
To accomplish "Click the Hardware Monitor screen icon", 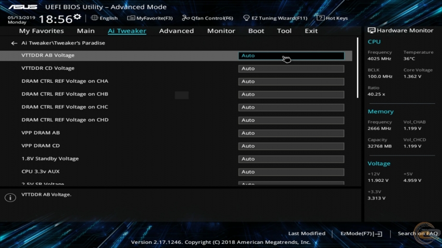I will [x=371, y=30].
